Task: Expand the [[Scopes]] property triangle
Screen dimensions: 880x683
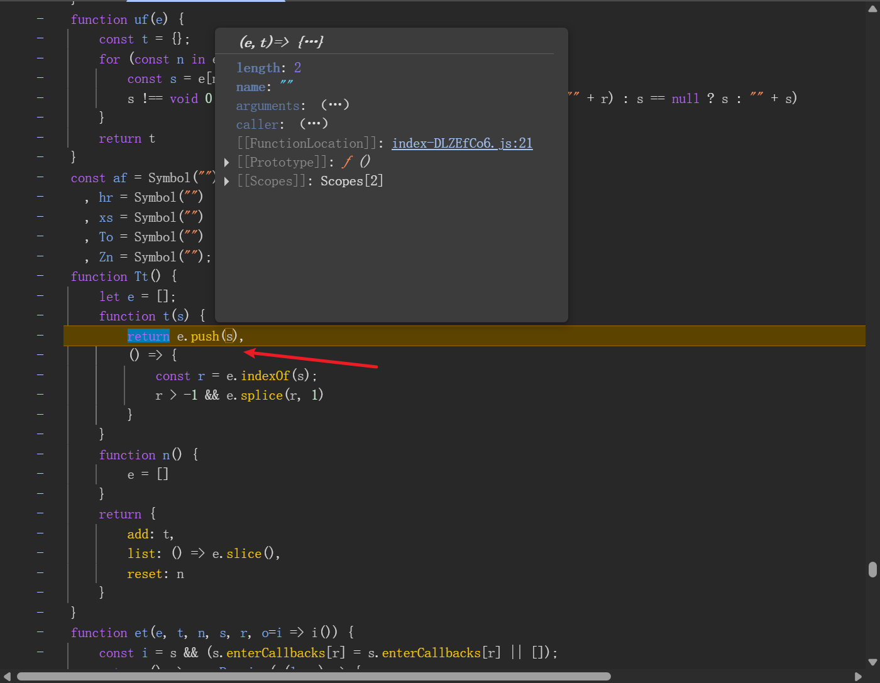Action: click(x=227, y=182)
